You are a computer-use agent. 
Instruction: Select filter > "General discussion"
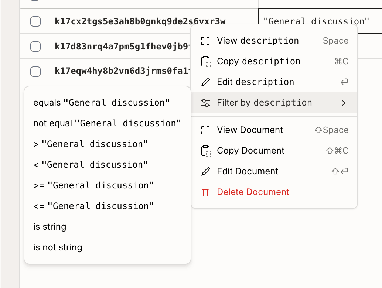pyautogui.click(x=108, y=144)
